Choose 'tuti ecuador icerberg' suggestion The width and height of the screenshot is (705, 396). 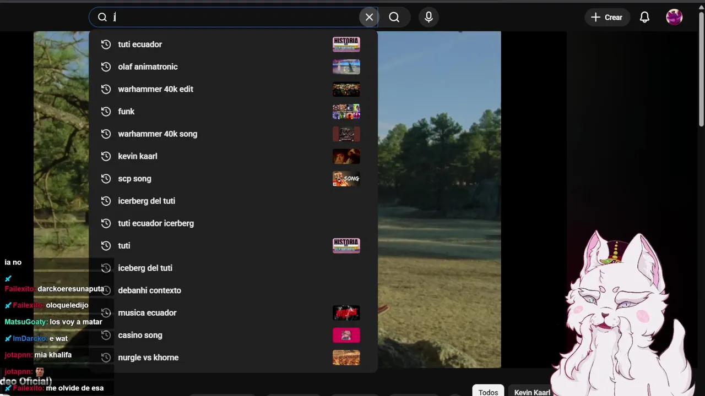coord(156,223)
